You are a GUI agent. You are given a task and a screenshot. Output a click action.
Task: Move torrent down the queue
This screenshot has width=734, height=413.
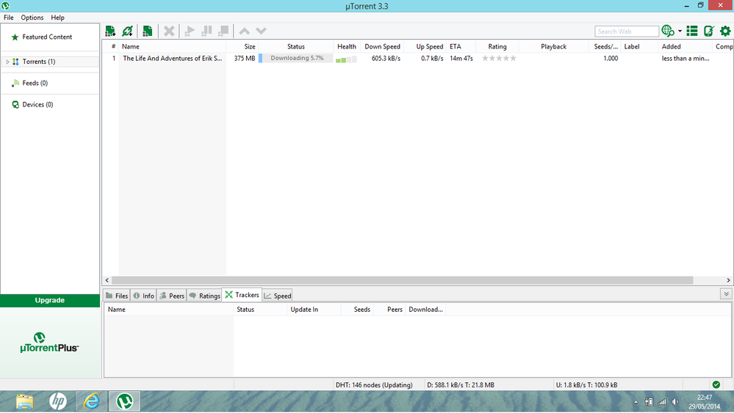click(x=262, y=32)
